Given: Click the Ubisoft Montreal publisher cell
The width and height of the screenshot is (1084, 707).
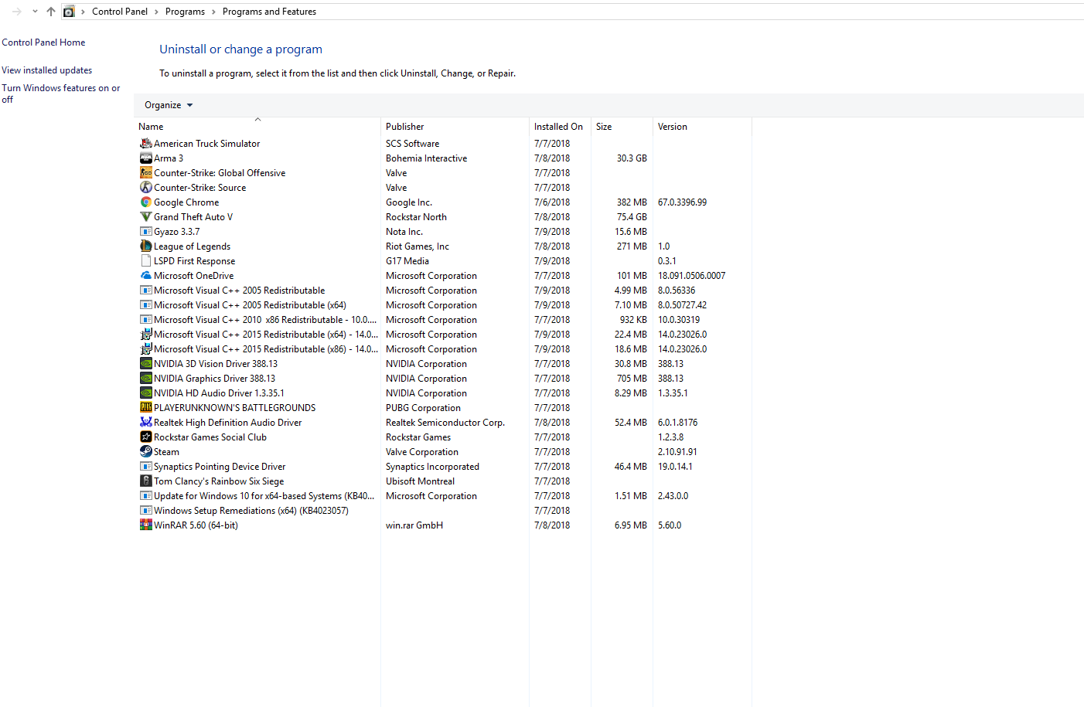Looking at the screenshot, I should [x=421, y=481].
